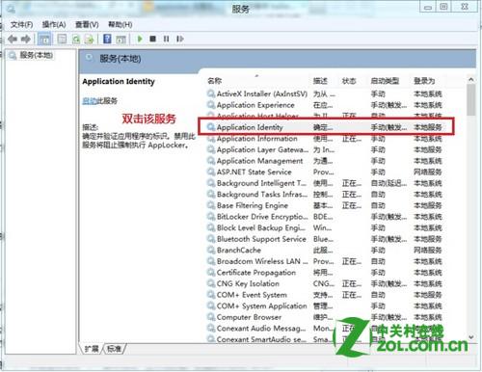Click the Back arrow toolbar icon

(x=13, y=40)
